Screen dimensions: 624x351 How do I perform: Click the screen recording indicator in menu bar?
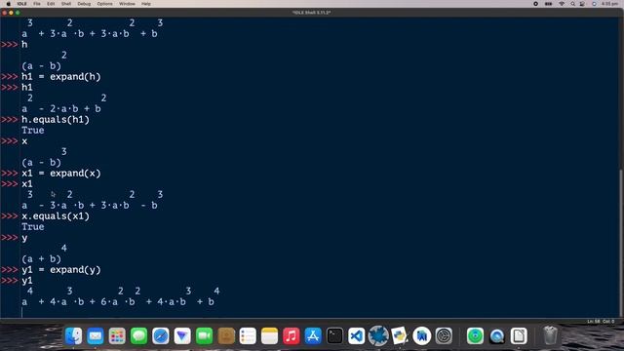(x=535, y=4)
